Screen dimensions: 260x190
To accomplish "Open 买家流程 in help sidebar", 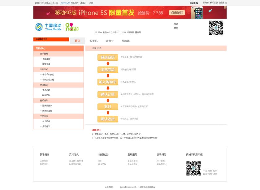I will tap(46, 59).
